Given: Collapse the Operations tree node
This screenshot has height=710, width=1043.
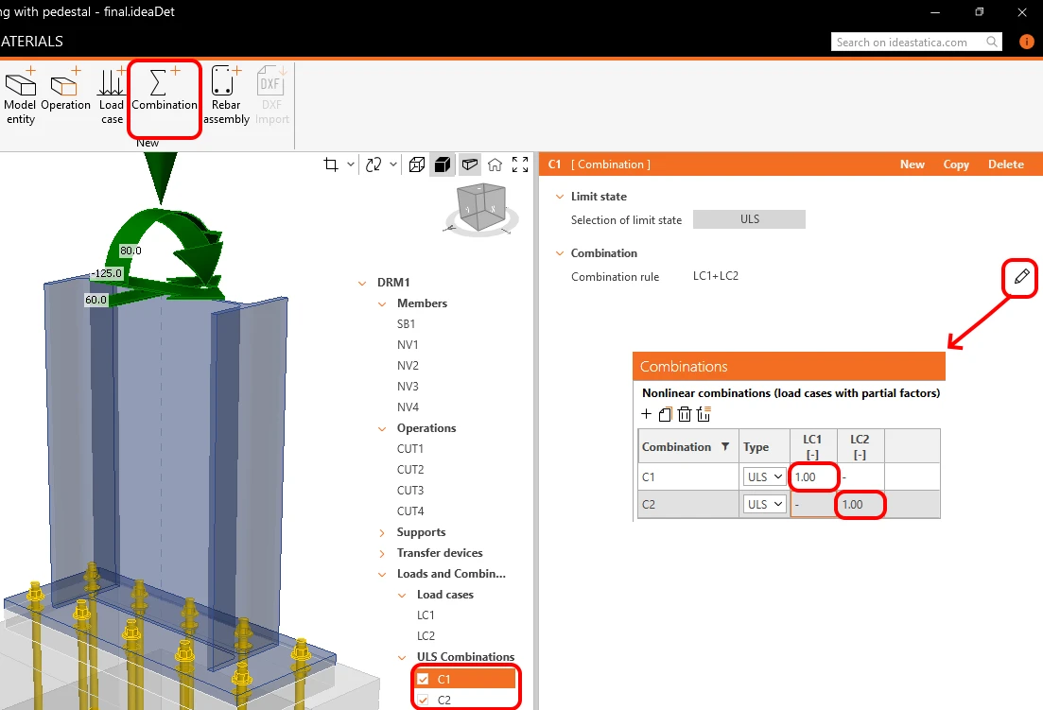Looking at the screenshot, I should (382, 429).
